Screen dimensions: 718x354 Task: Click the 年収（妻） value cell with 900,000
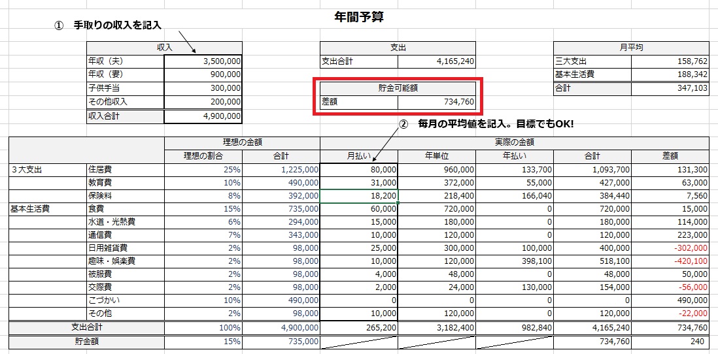pos(203,74)
